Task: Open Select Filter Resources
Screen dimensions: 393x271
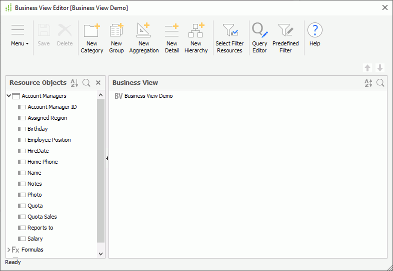Action: (x=229, y=38)
